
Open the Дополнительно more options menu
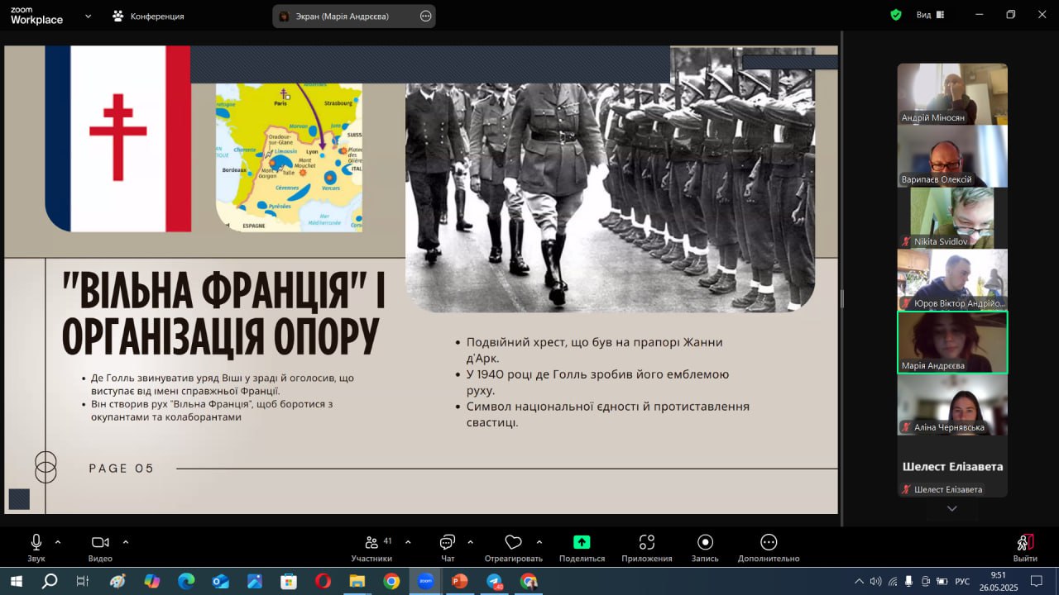tap(769, 548)
